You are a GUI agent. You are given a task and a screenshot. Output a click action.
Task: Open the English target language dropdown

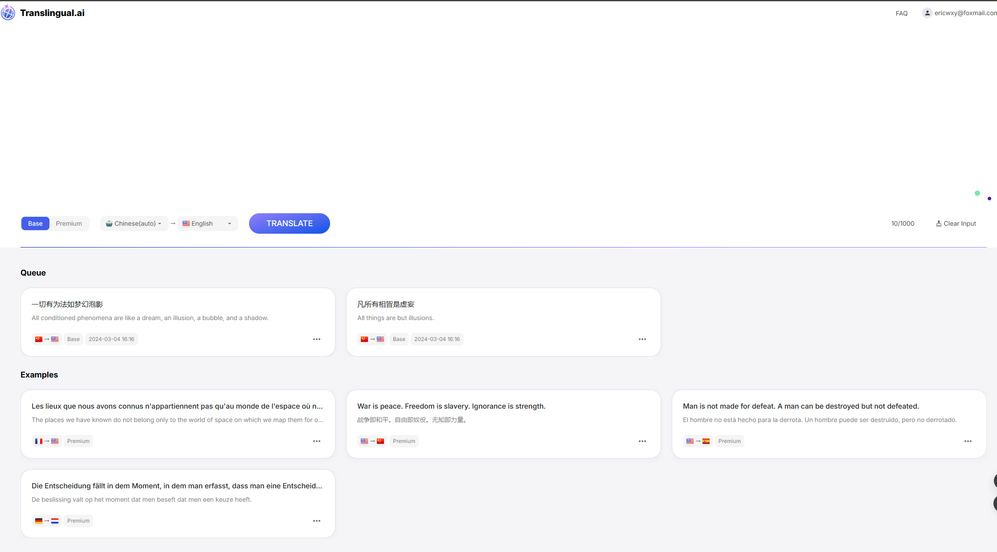click(x=202, y=223)
